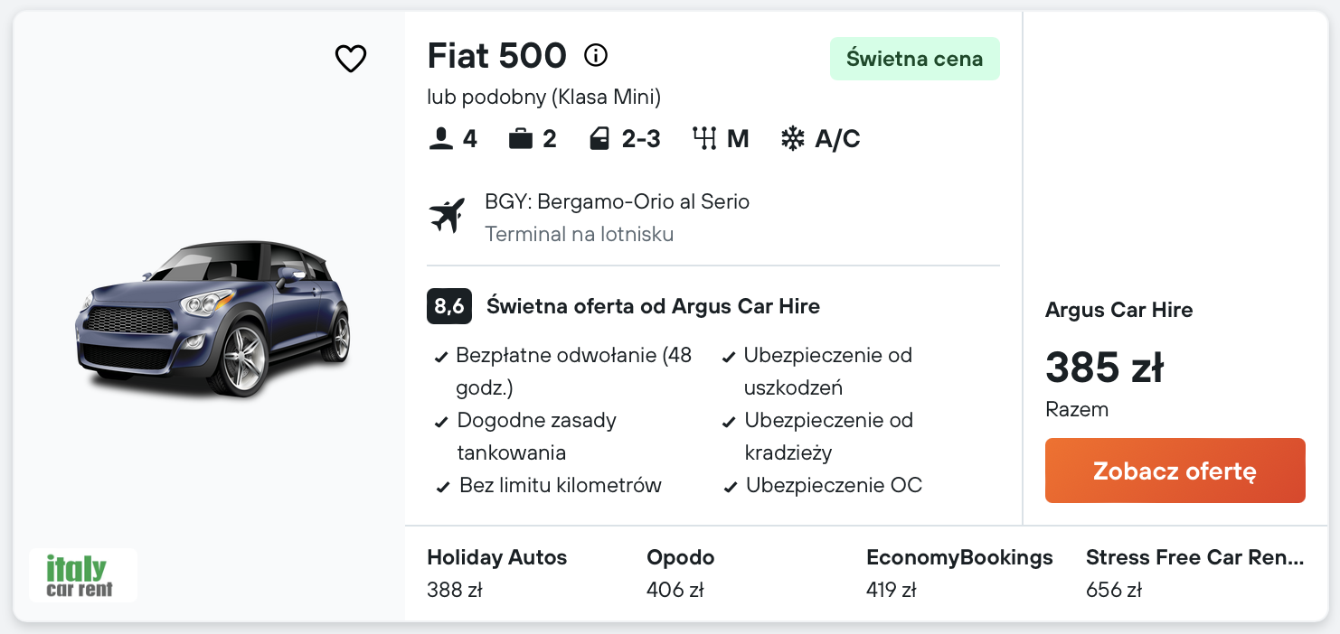Click the Fiat 500 car image
The width and height of the screenshot is (1340, 634).
pos(213,319)
